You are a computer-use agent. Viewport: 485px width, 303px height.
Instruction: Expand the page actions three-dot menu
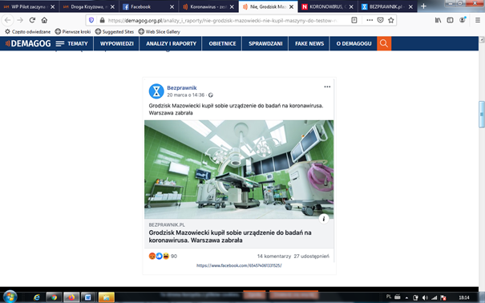(370, 20)
